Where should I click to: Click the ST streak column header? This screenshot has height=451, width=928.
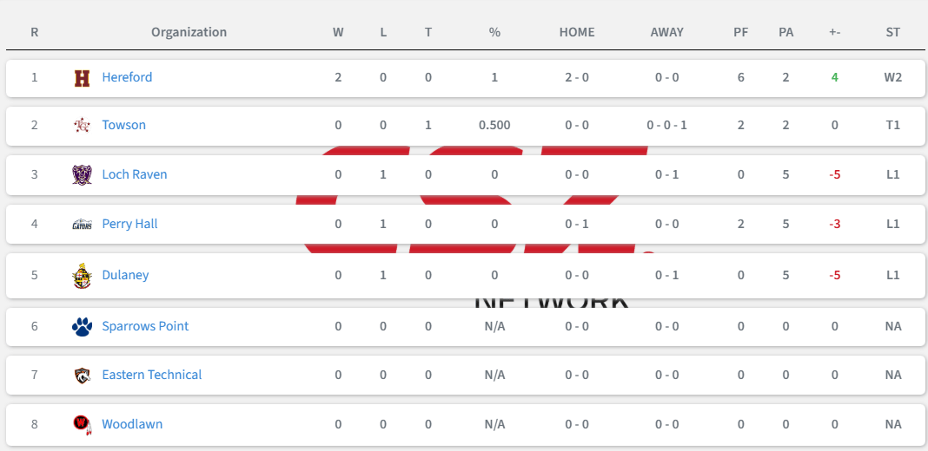pos(893,32)
